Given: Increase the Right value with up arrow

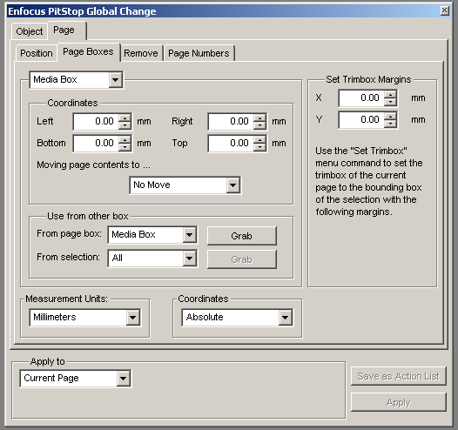Looking at the screenshot, I should coord(259,118).
